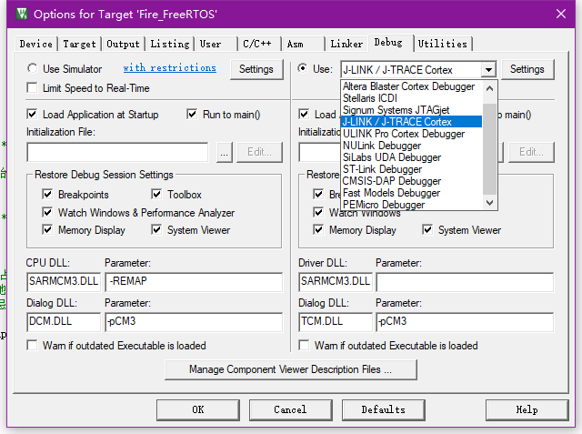Screen dimensions: 582x434
Task: Click Dialog DLL field TCM.DLL
Action: coord(336,321)
